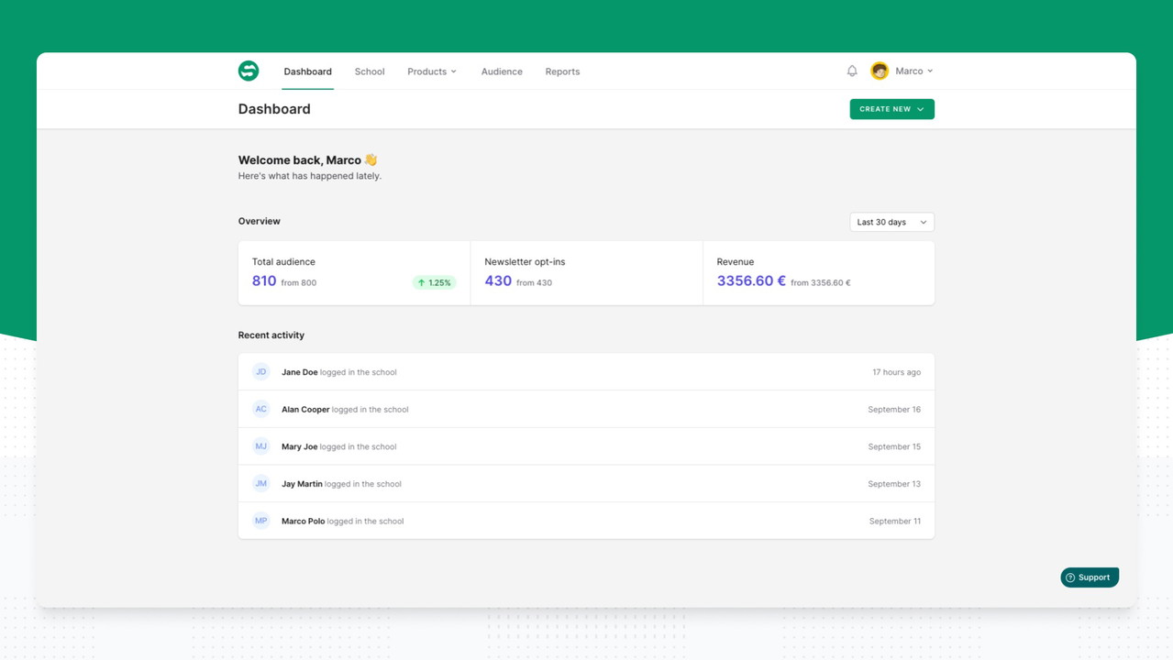The width and height of the screenshot is (1173, 660).
Task: Click Marco Polo's MP avatar badge
Action: (261, 521)
